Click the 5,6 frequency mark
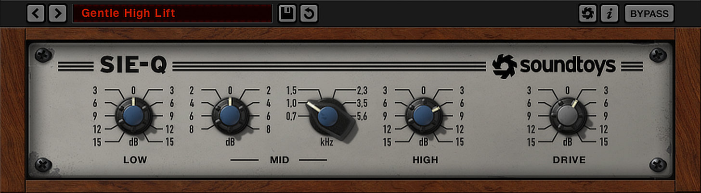This screenshot has width=701, height=193. point(362,116)
